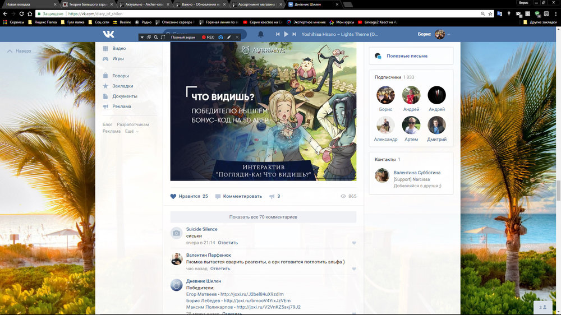Like the Suicide Silence comment
Viewport: 561px width, 315px height.
(x=354, y=243)
